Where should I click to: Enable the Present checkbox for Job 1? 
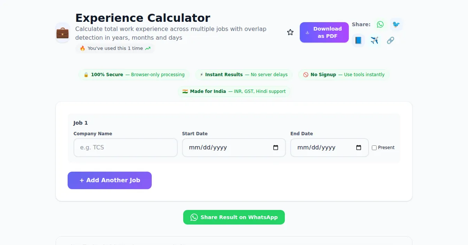pos(374,148)
